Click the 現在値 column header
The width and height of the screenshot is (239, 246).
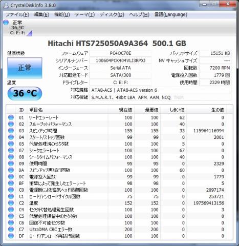coord(121,110)
